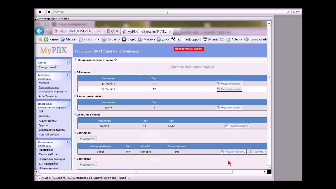Click the address bar with 192.168.254.233
Screen dimensions: 336x189
pos(80,31)
